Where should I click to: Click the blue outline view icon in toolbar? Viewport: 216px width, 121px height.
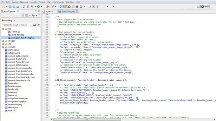pos(61,7)
